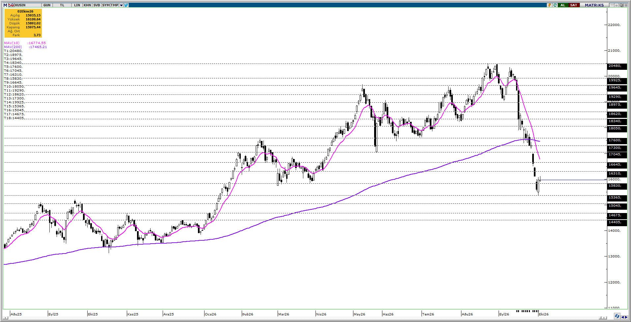Click the 14405 price level label
This screenshot has height=322, width=631.
[x=617, y=222]
